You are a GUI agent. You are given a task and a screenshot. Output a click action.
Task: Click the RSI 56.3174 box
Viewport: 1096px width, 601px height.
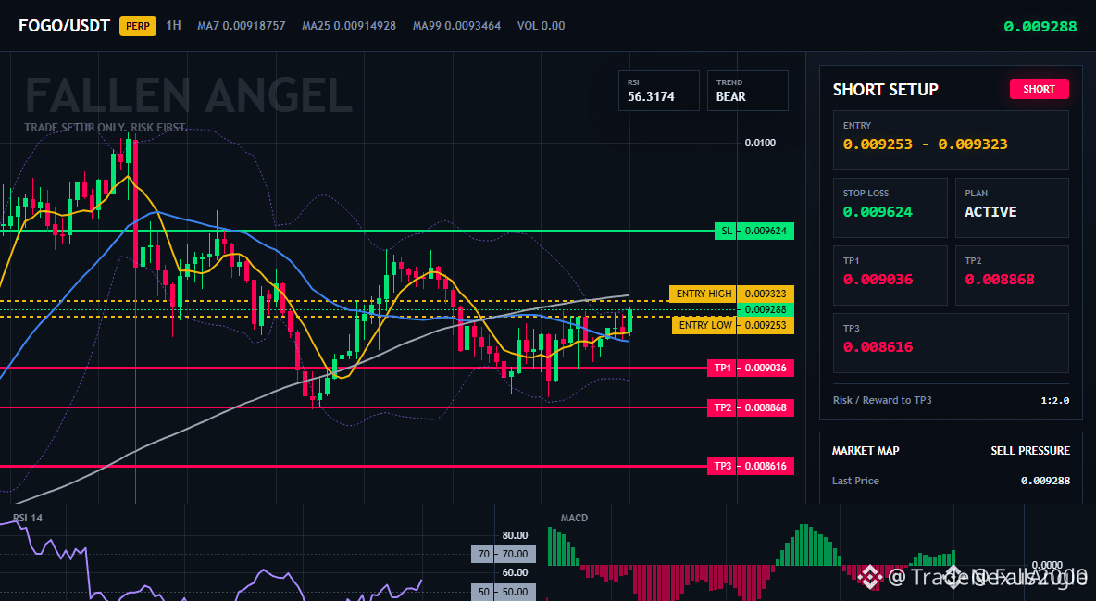click(658, 91)
